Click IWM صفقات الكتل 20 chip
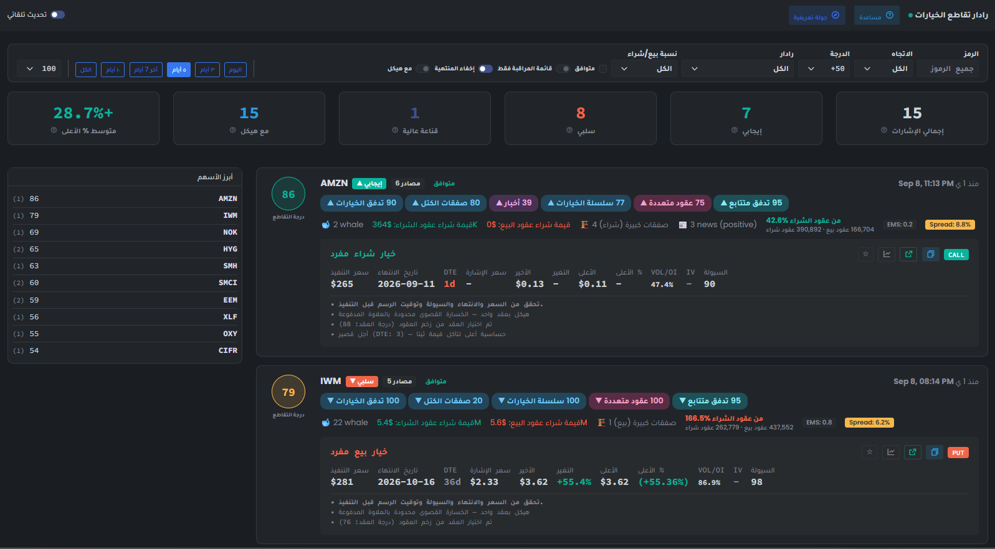Image resolution: width=995 pixels, height=549 pixels. (449, 401)
